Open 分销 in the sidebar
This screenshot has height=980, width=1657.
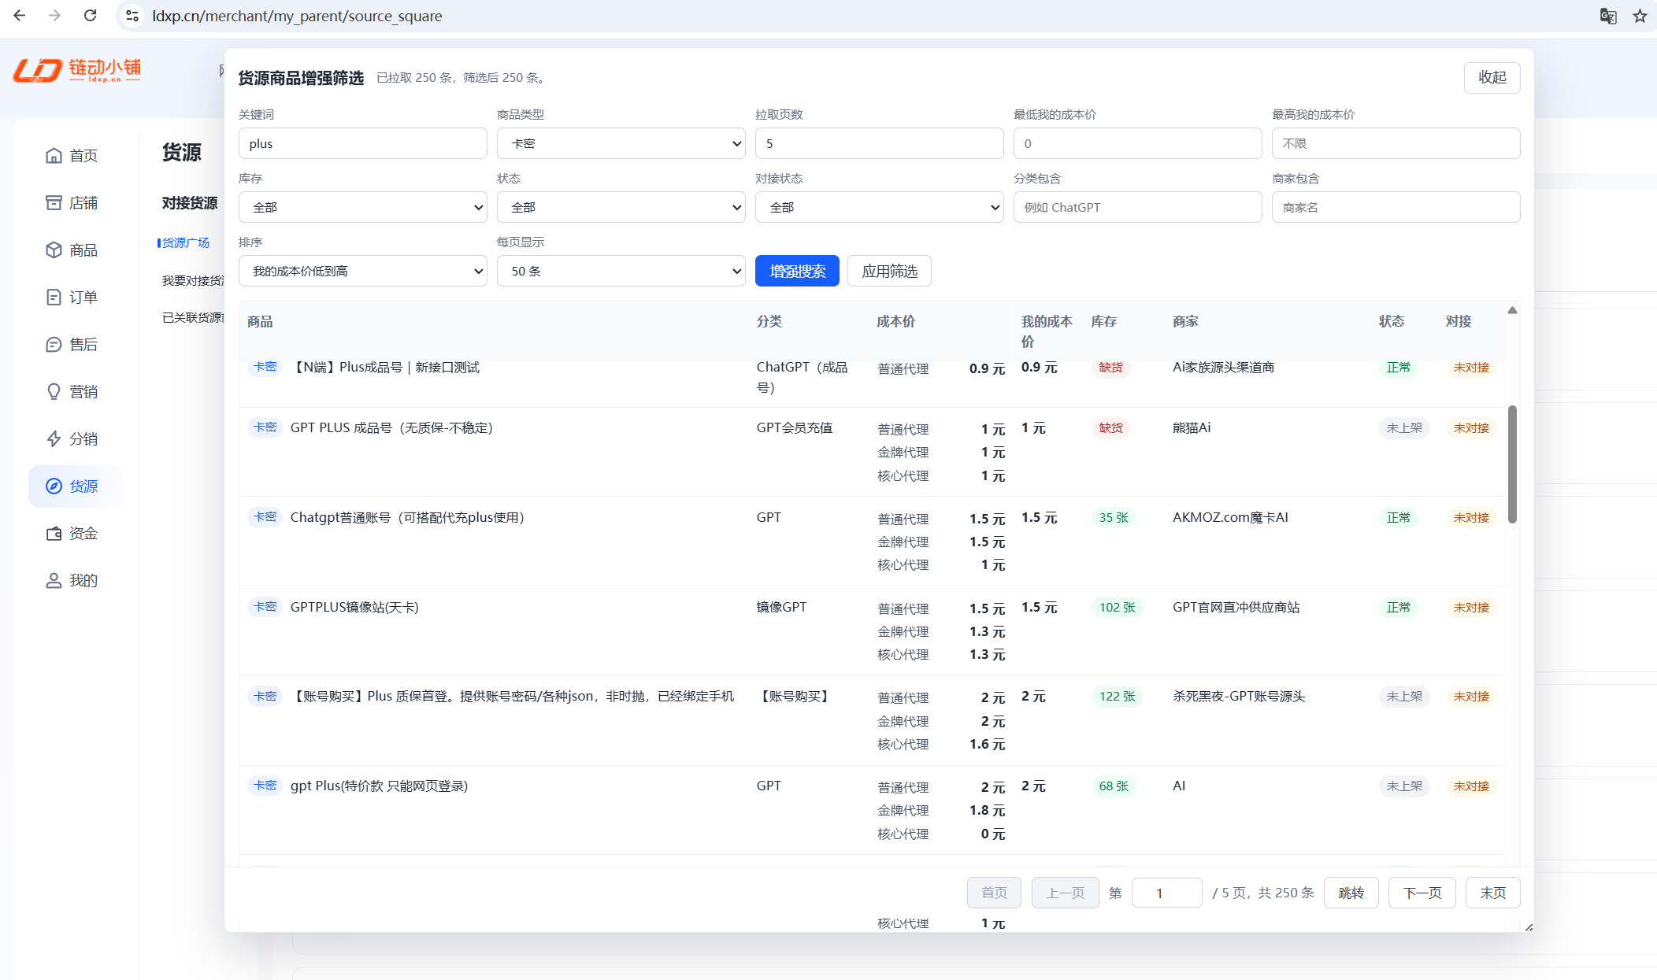(76, 439)
